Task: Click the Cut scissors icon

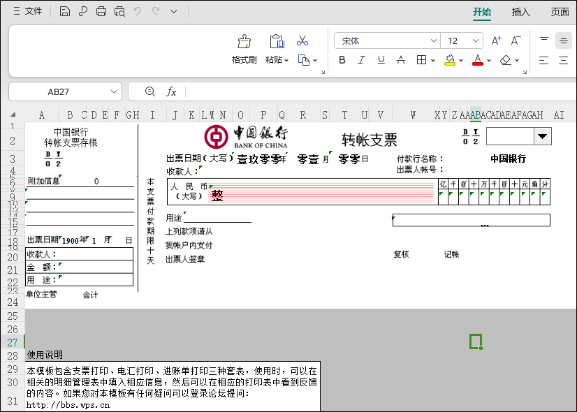Action: 302,41
